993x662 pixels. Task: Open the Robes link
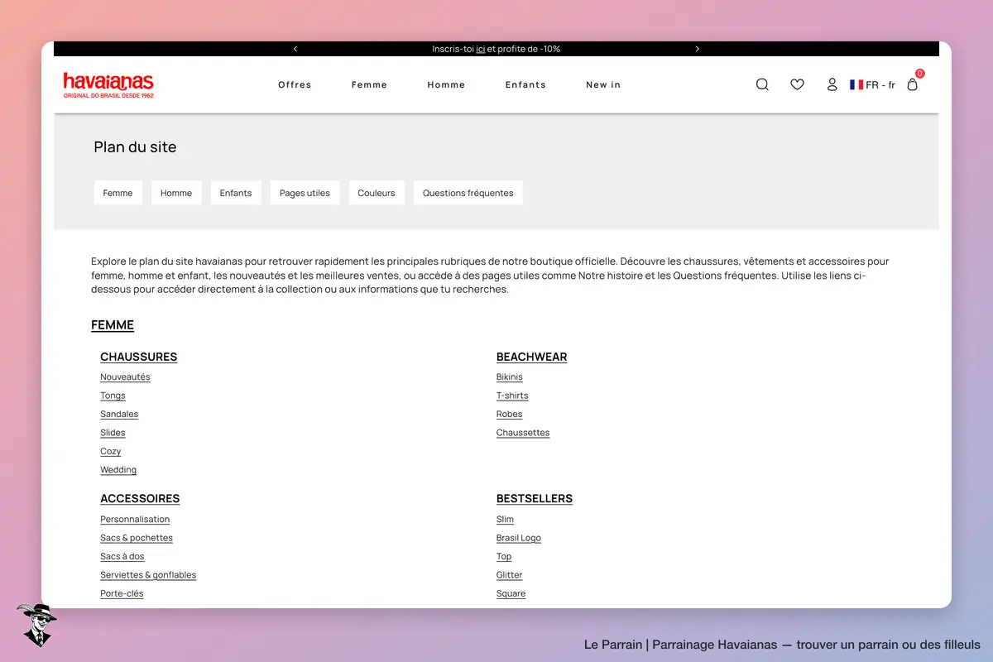510,415
